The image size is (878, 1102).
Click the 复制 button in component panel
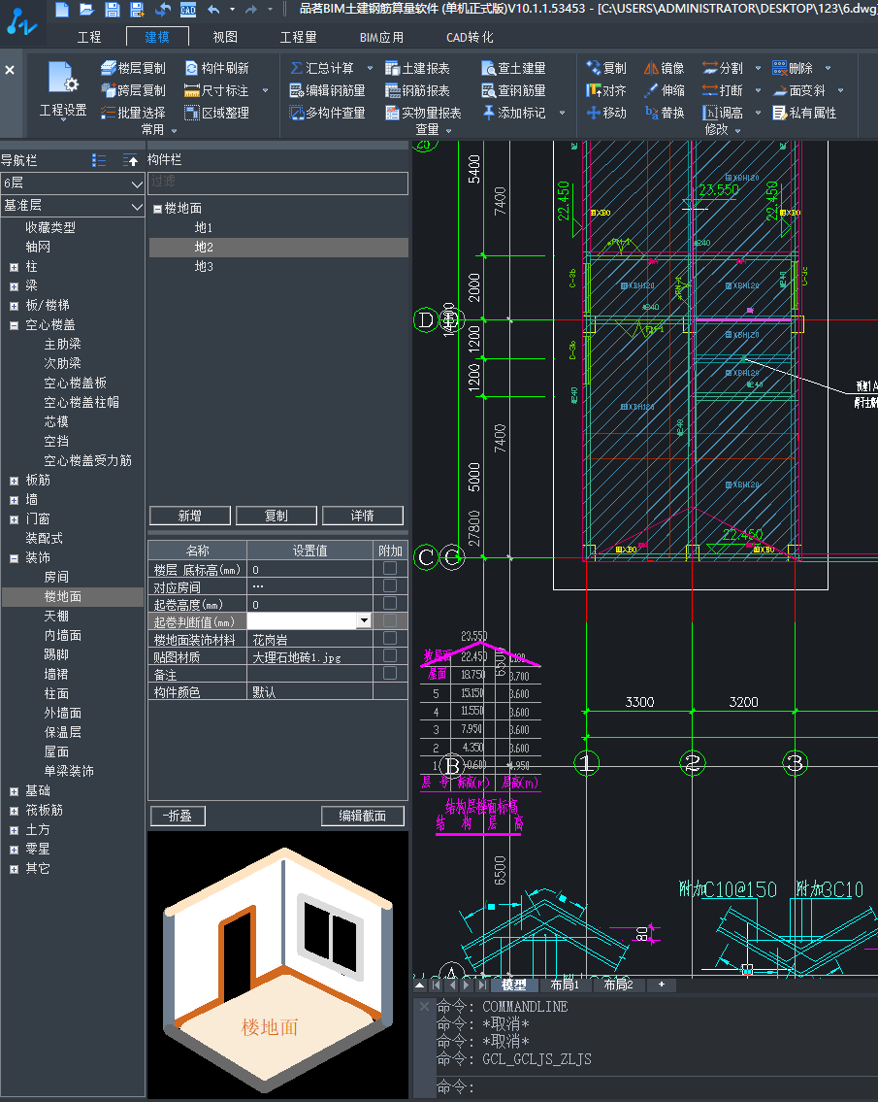point(276,516)
